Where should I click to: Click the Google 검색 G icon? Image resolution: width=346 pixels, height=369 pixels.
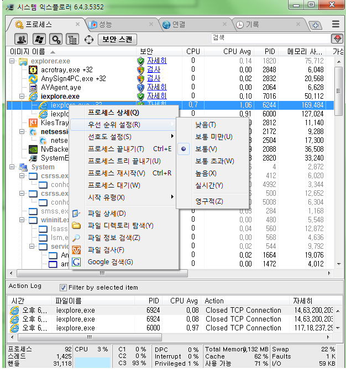coord(76,262)
